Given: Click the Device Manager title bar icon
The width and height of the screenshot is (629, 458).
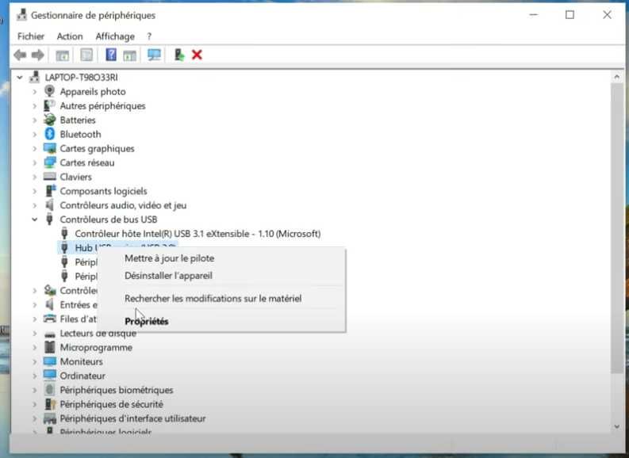Looking at the screenshot, I should [21, 15].
